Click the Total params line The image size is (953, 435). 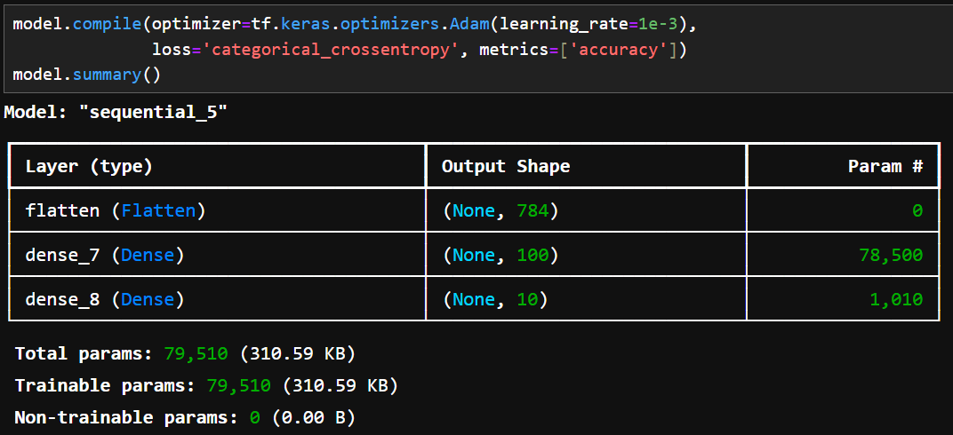pos(185,353)
